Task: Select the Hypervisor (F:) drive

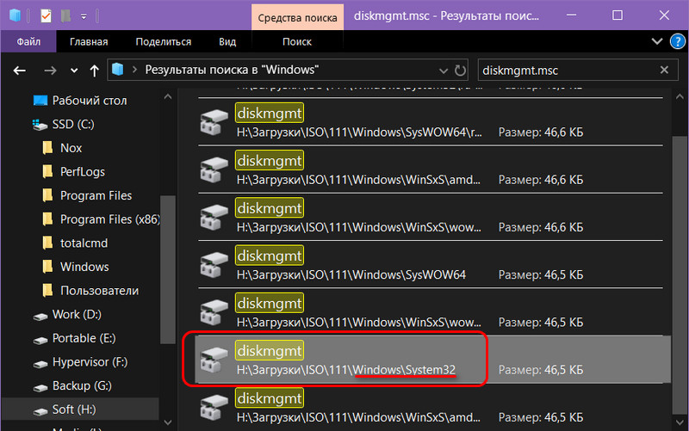Action: point(90,361)
